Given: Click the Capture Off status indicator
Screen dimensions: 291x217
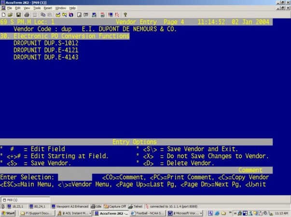Looking at the screenshot, I should point(115,206).
